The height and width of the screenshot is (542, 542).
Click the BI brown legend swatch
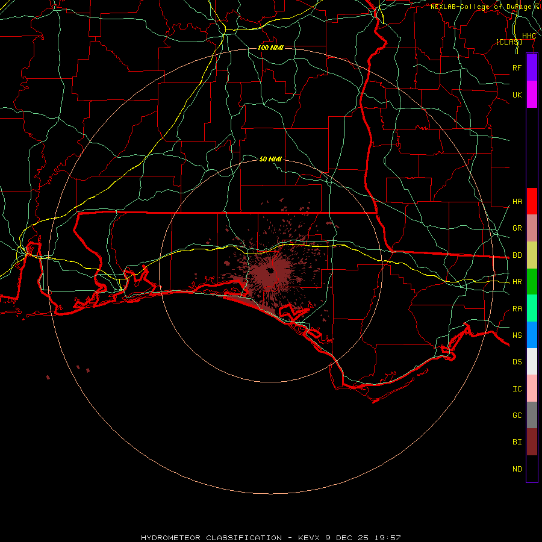pos(532,442)
